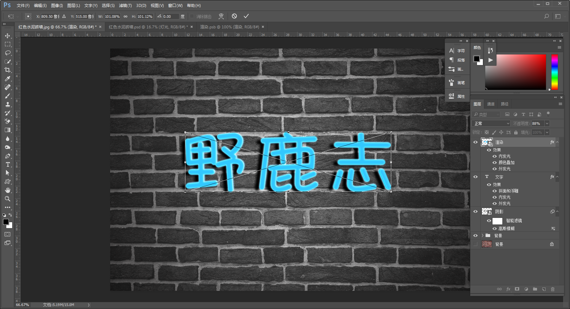Toggle 颜色叠加 effect visibility
Screen dimensions: 570x309
tap(494, 162)
